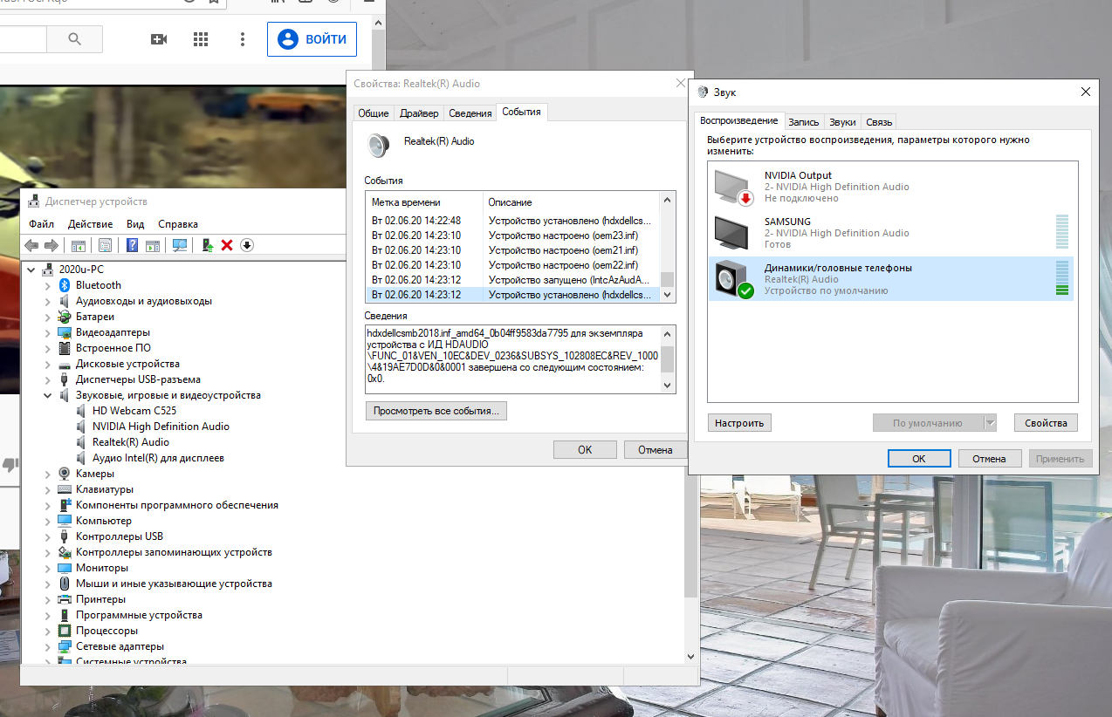Viewport: 1112px width, 717px height.
Task: Open Properties icon in Device Manager toolbar
Action: tap(105, 245)
